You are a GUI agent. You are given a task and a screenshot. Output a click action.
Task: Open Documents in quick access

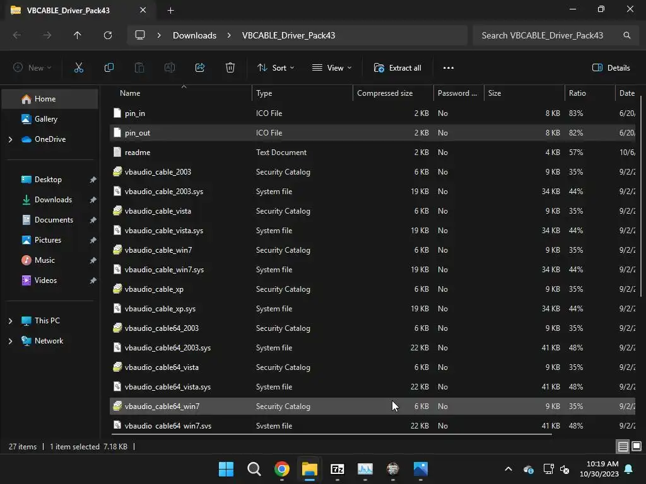coord(50,220)
